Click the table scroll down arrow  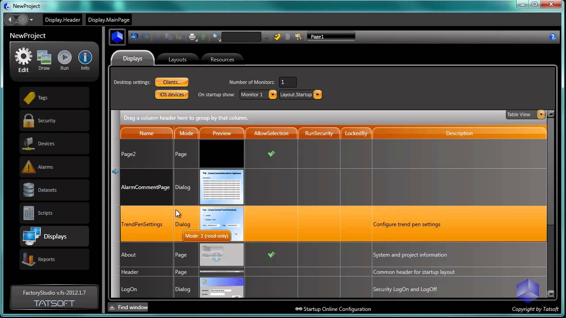tap(551, 293)
